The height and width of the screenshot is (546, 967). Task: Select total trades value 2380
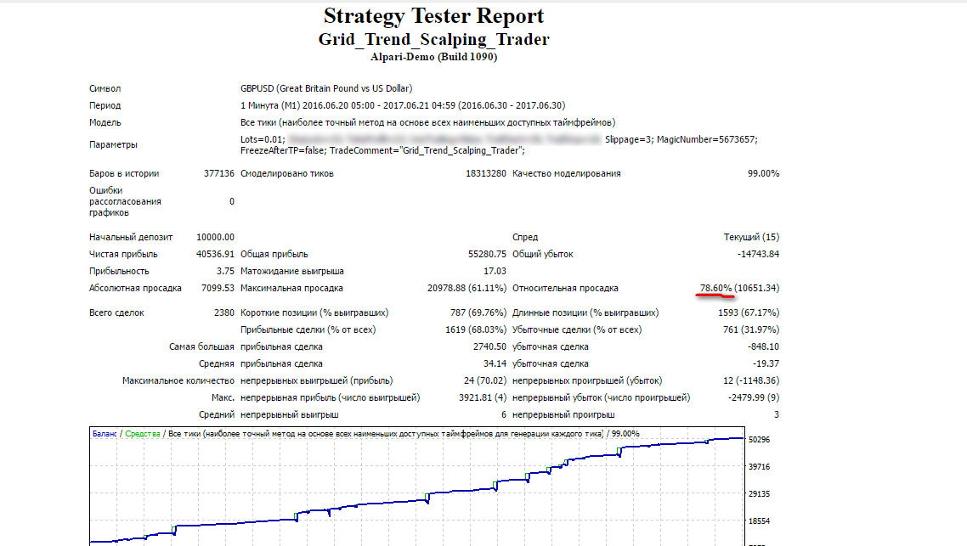click(x=223, y=313)
